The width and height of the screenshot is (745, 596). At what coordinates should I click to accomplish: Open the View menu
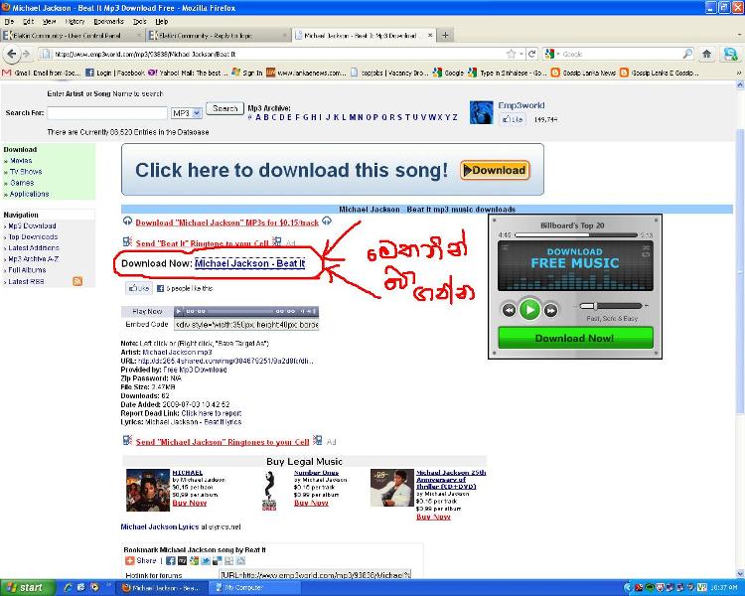pyautogui.click(x=49, y=22)
